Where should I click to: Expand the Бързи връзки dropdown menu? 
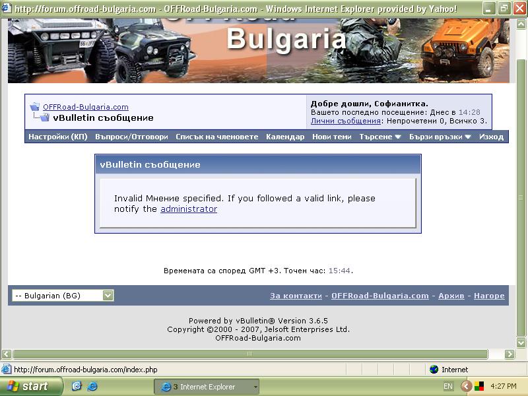pyautogui.click(x=440, y=137)
